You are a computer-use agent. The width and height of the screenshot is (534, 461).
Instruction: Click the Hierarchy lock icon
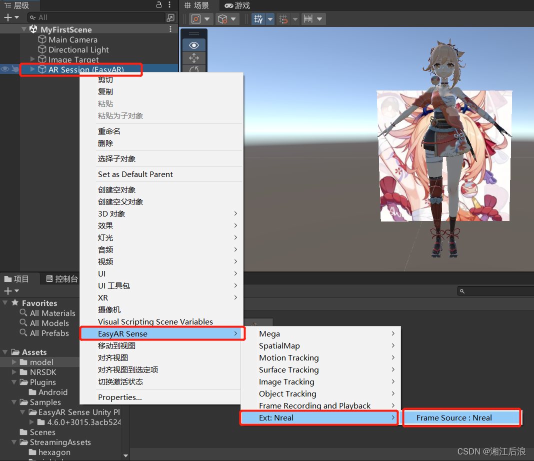(159, 5)
